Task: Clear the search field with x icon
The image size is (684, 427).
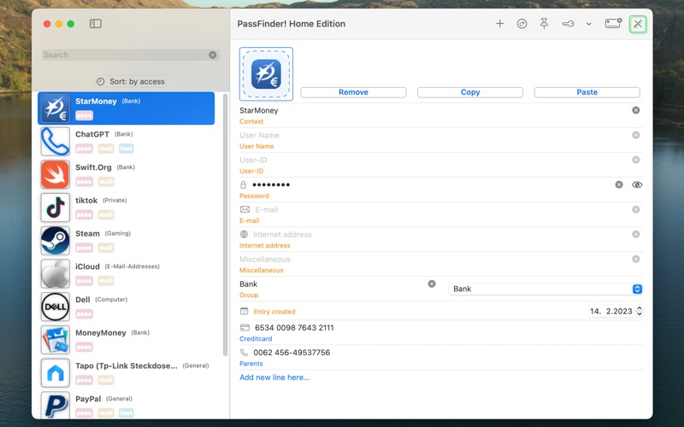Action: [x=212, y=55]
